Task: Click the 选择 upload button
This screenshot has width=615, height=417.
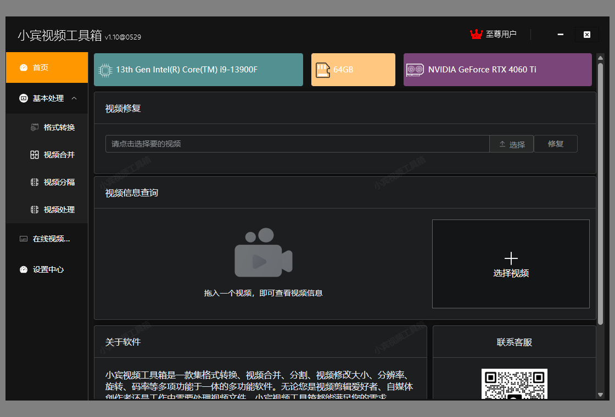Action: pyautogui.click(x=511, y=144)
